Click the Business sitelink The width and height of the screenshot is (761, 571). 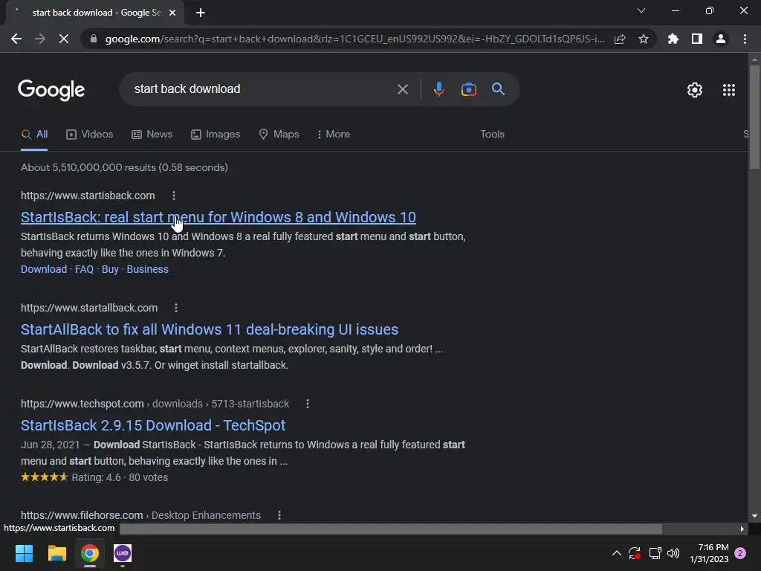148,269
